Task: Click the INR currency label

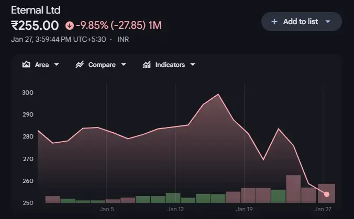Action: [x=123, y=39]
